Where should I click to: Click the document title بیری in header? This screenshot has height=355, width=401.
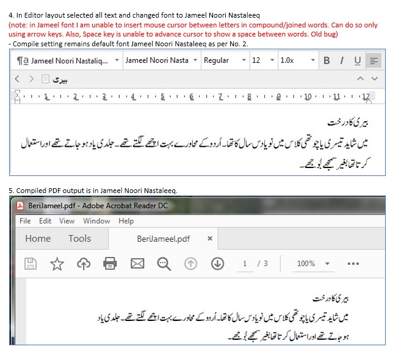tap(60, 80)
